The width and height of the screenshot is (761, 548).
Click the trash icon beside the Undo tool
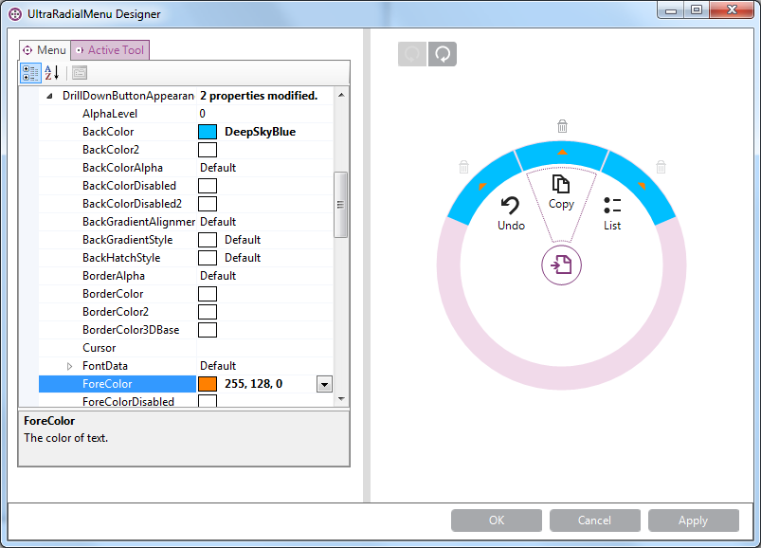click(x=463, y=167)
